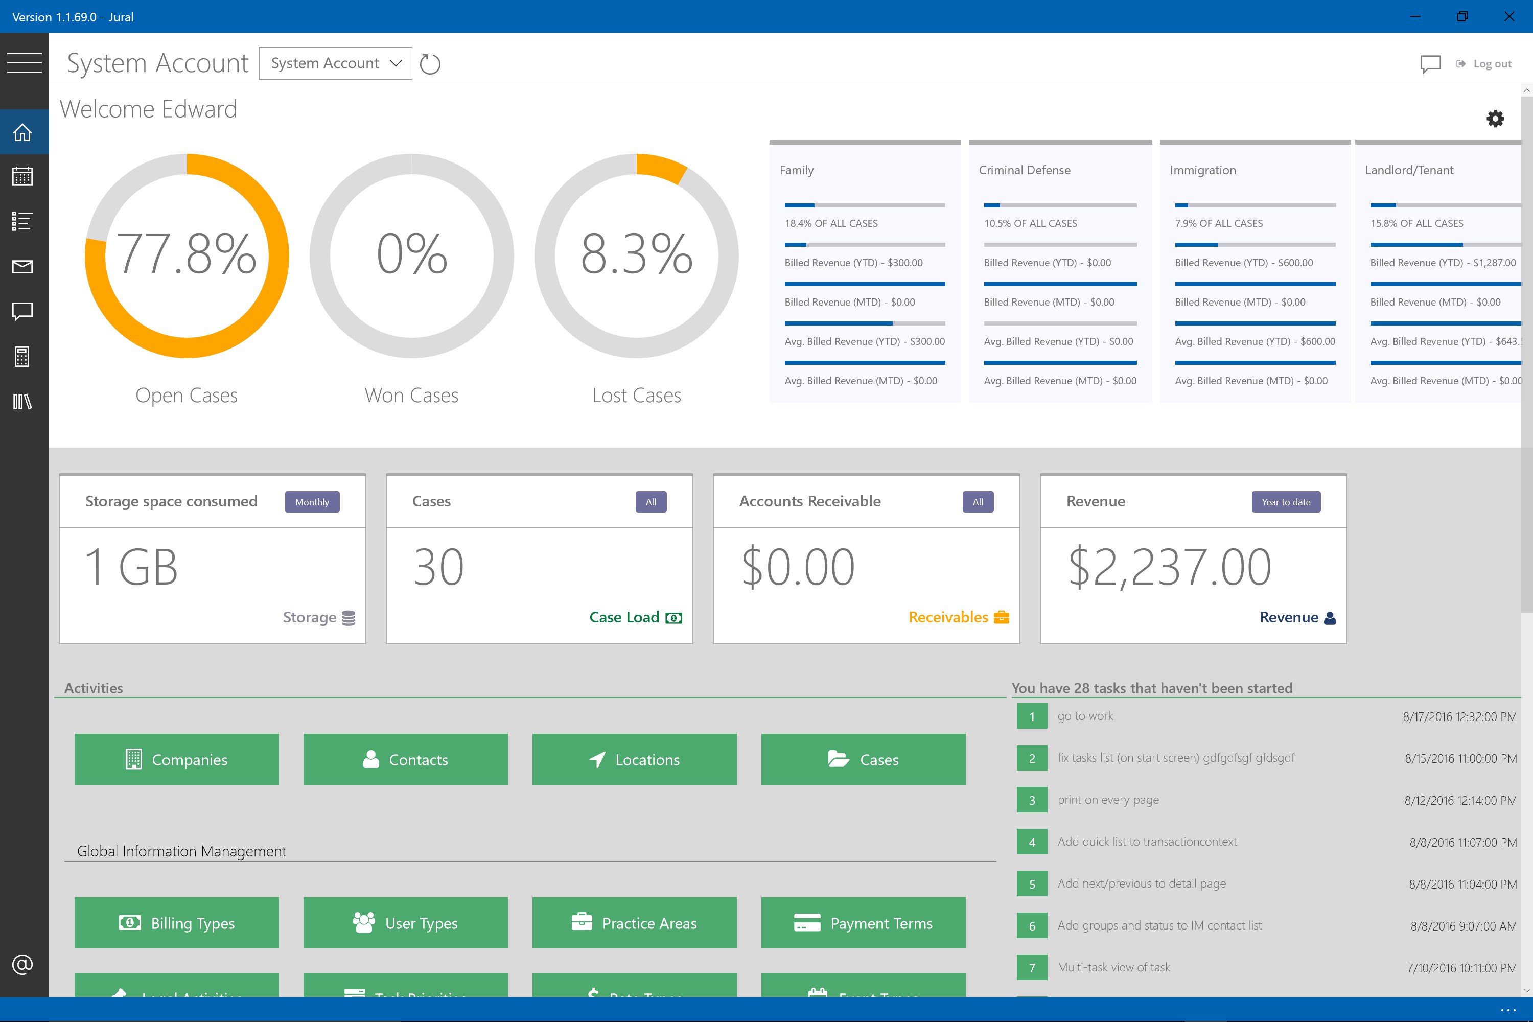Toggle the Monthly storage filter
This screenshot has width=1533, height=1022.
click(312, 502)
